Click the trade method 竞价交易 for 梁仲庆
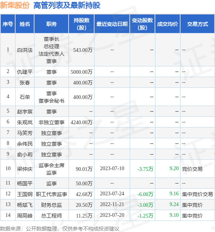 pyautogui.click(x=192, y=169)
